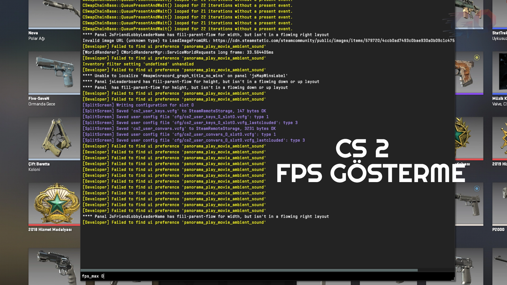The width and height of the screenshot is (507, 285).
Task: Click the console input field with fps_max 0
Action: (x=267, y=276)
